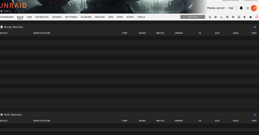Click the version number 7.0.1
The height and width of the screenshot is (135, 259).
click(x=7, y=11)
